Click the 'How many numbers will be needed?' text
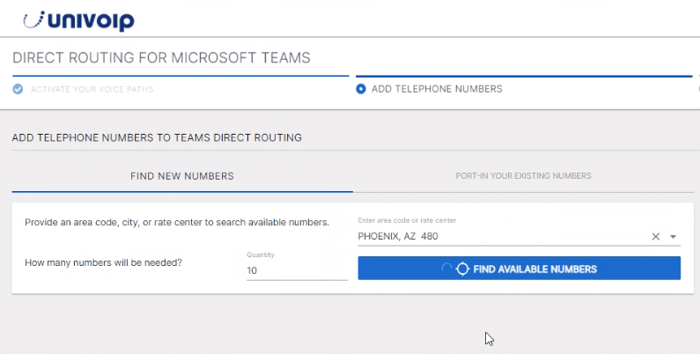The image size is (700, 354). click(103, 262)
